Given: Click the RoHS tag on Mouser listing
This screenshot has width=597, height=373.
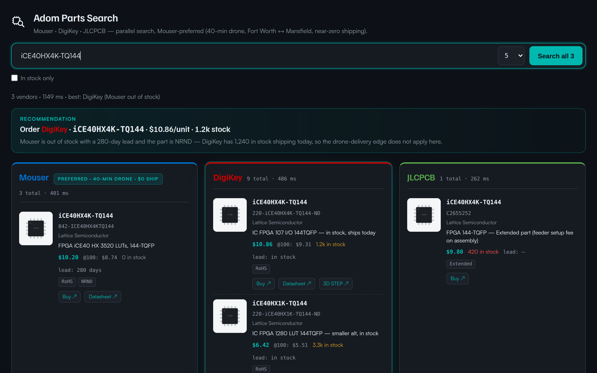Looking at the screenshot, I should [67, 282].
